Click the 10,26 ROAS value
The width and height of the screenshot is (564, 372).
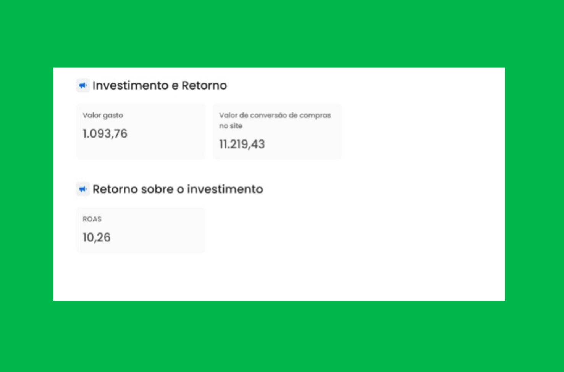pos(97,237)
